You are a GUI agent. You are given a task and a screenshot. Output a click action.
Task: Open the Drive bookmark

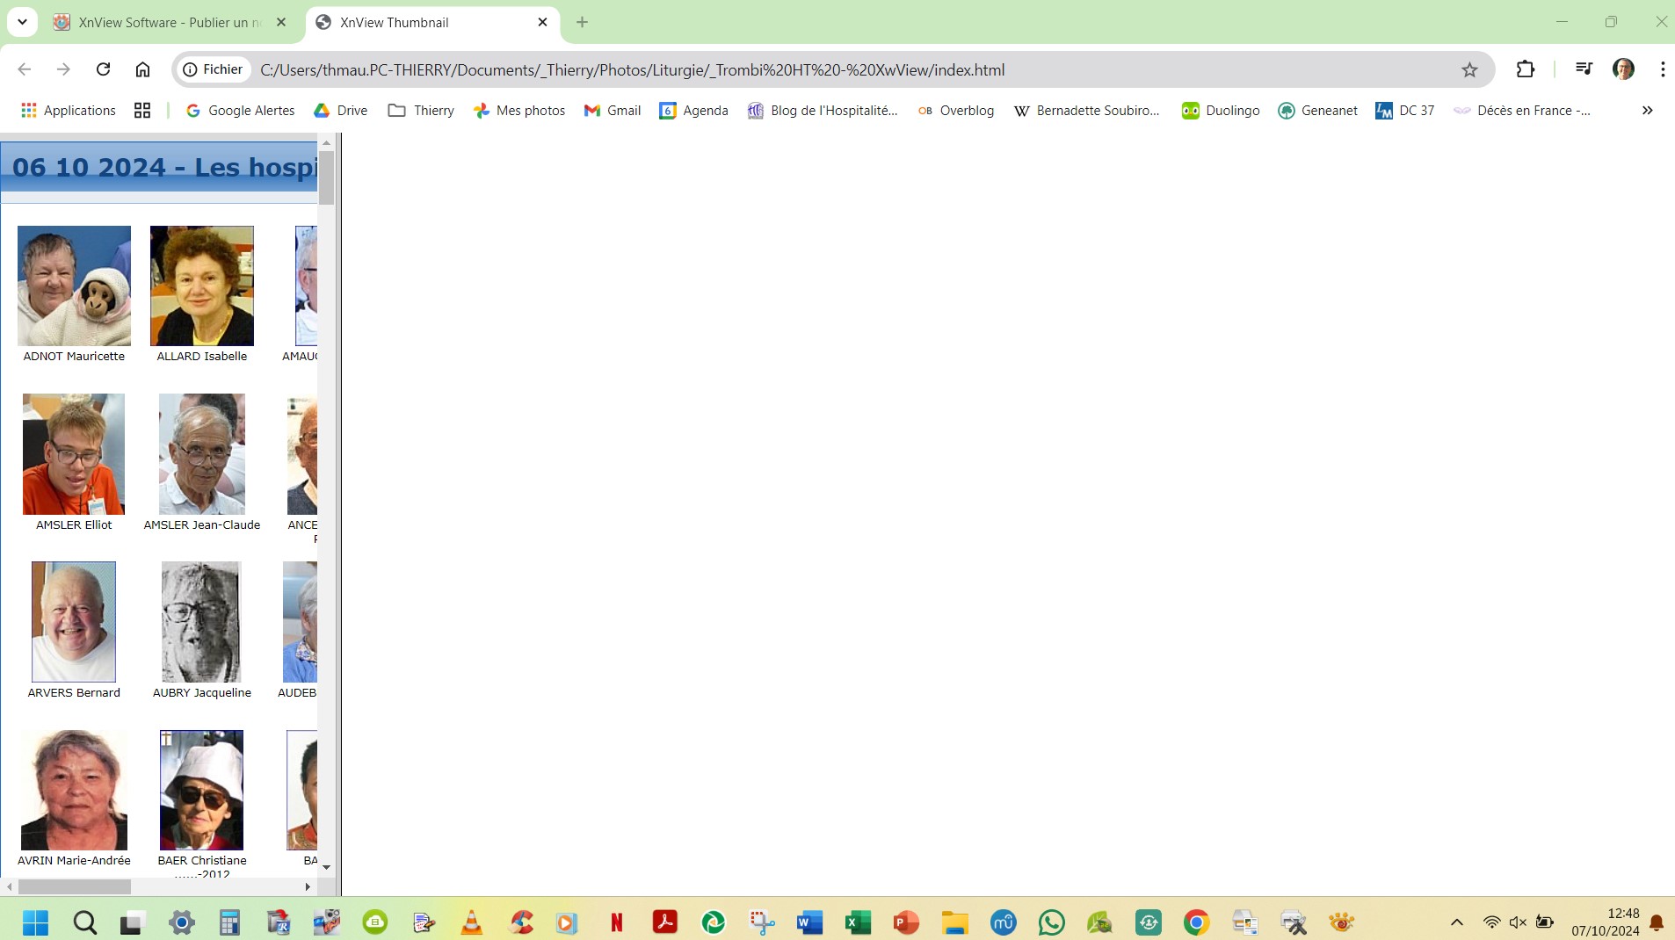click(x=341, y=110)
